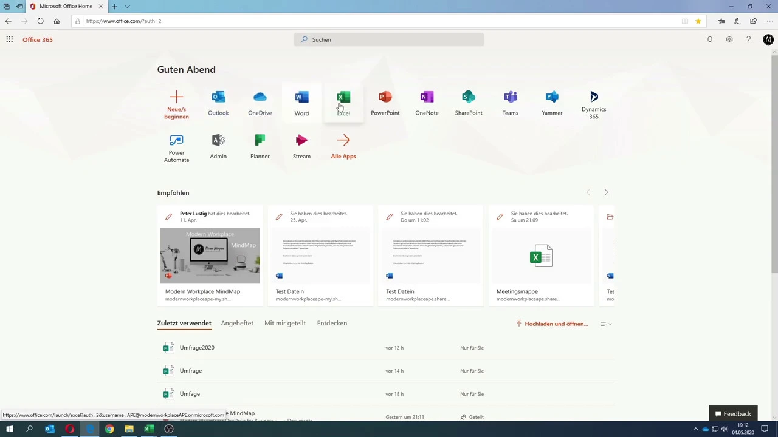Image resolution: width=778 pixels, height=437 pixels.
Task: Click the page vertical scrollbar
Action: coord(774,164)
